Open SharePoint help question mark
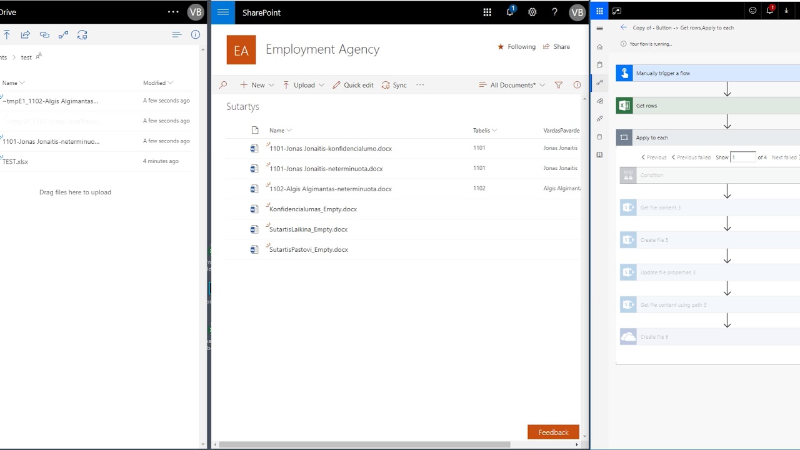 click(x=554, y=12)
